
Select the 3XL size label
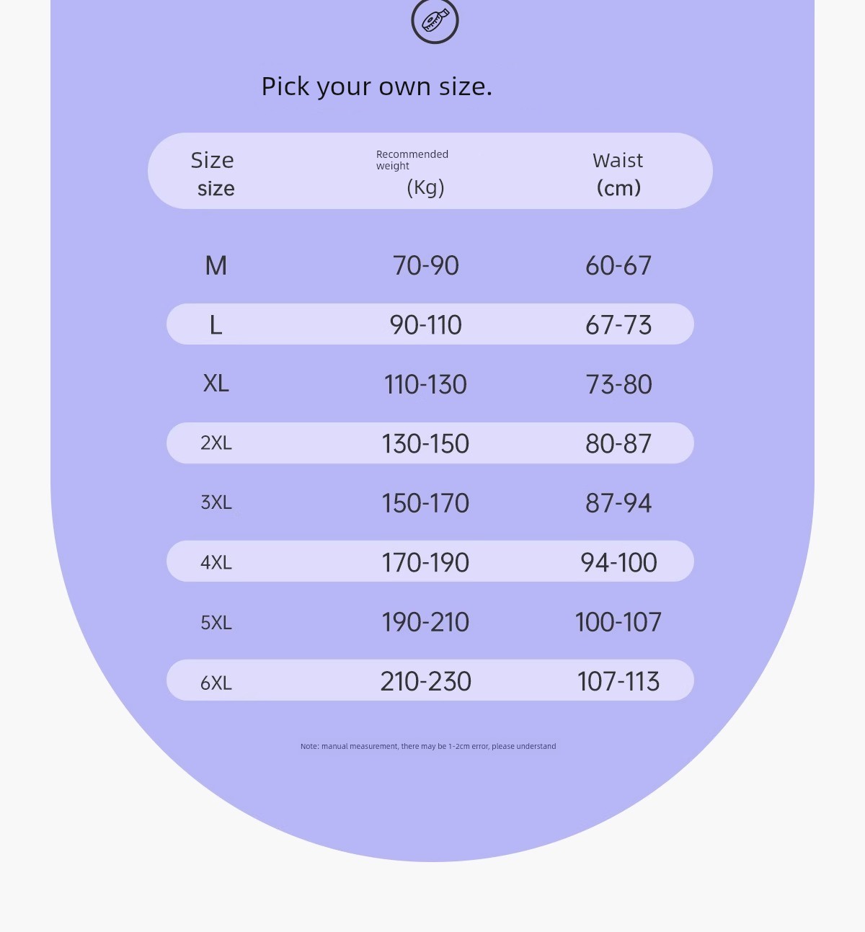point(216,502)
